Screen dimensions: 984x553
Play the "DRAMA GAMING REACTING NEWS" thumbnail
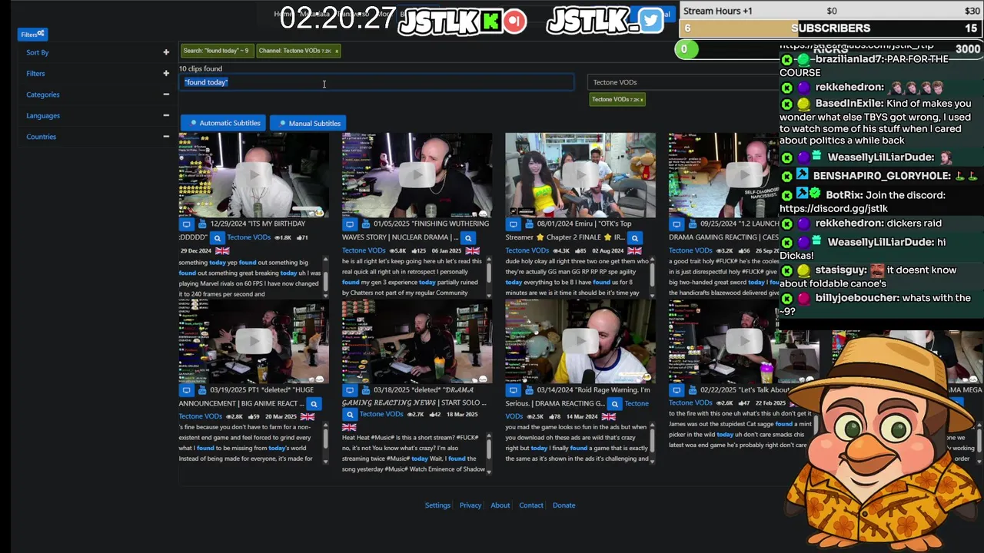click(417, 341)
